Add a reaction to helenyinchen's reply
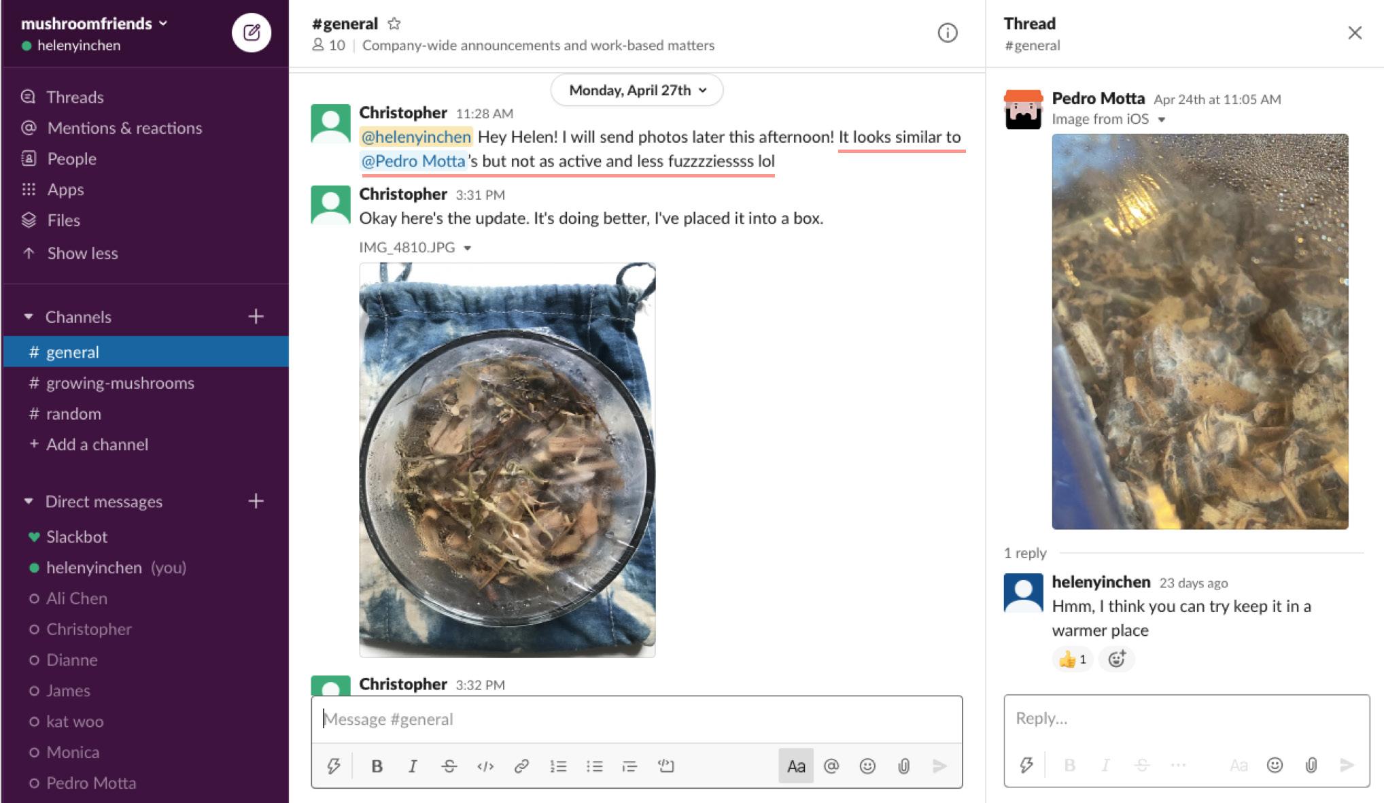Viewport: 1384px width, 803px height. click(1117, 659)
